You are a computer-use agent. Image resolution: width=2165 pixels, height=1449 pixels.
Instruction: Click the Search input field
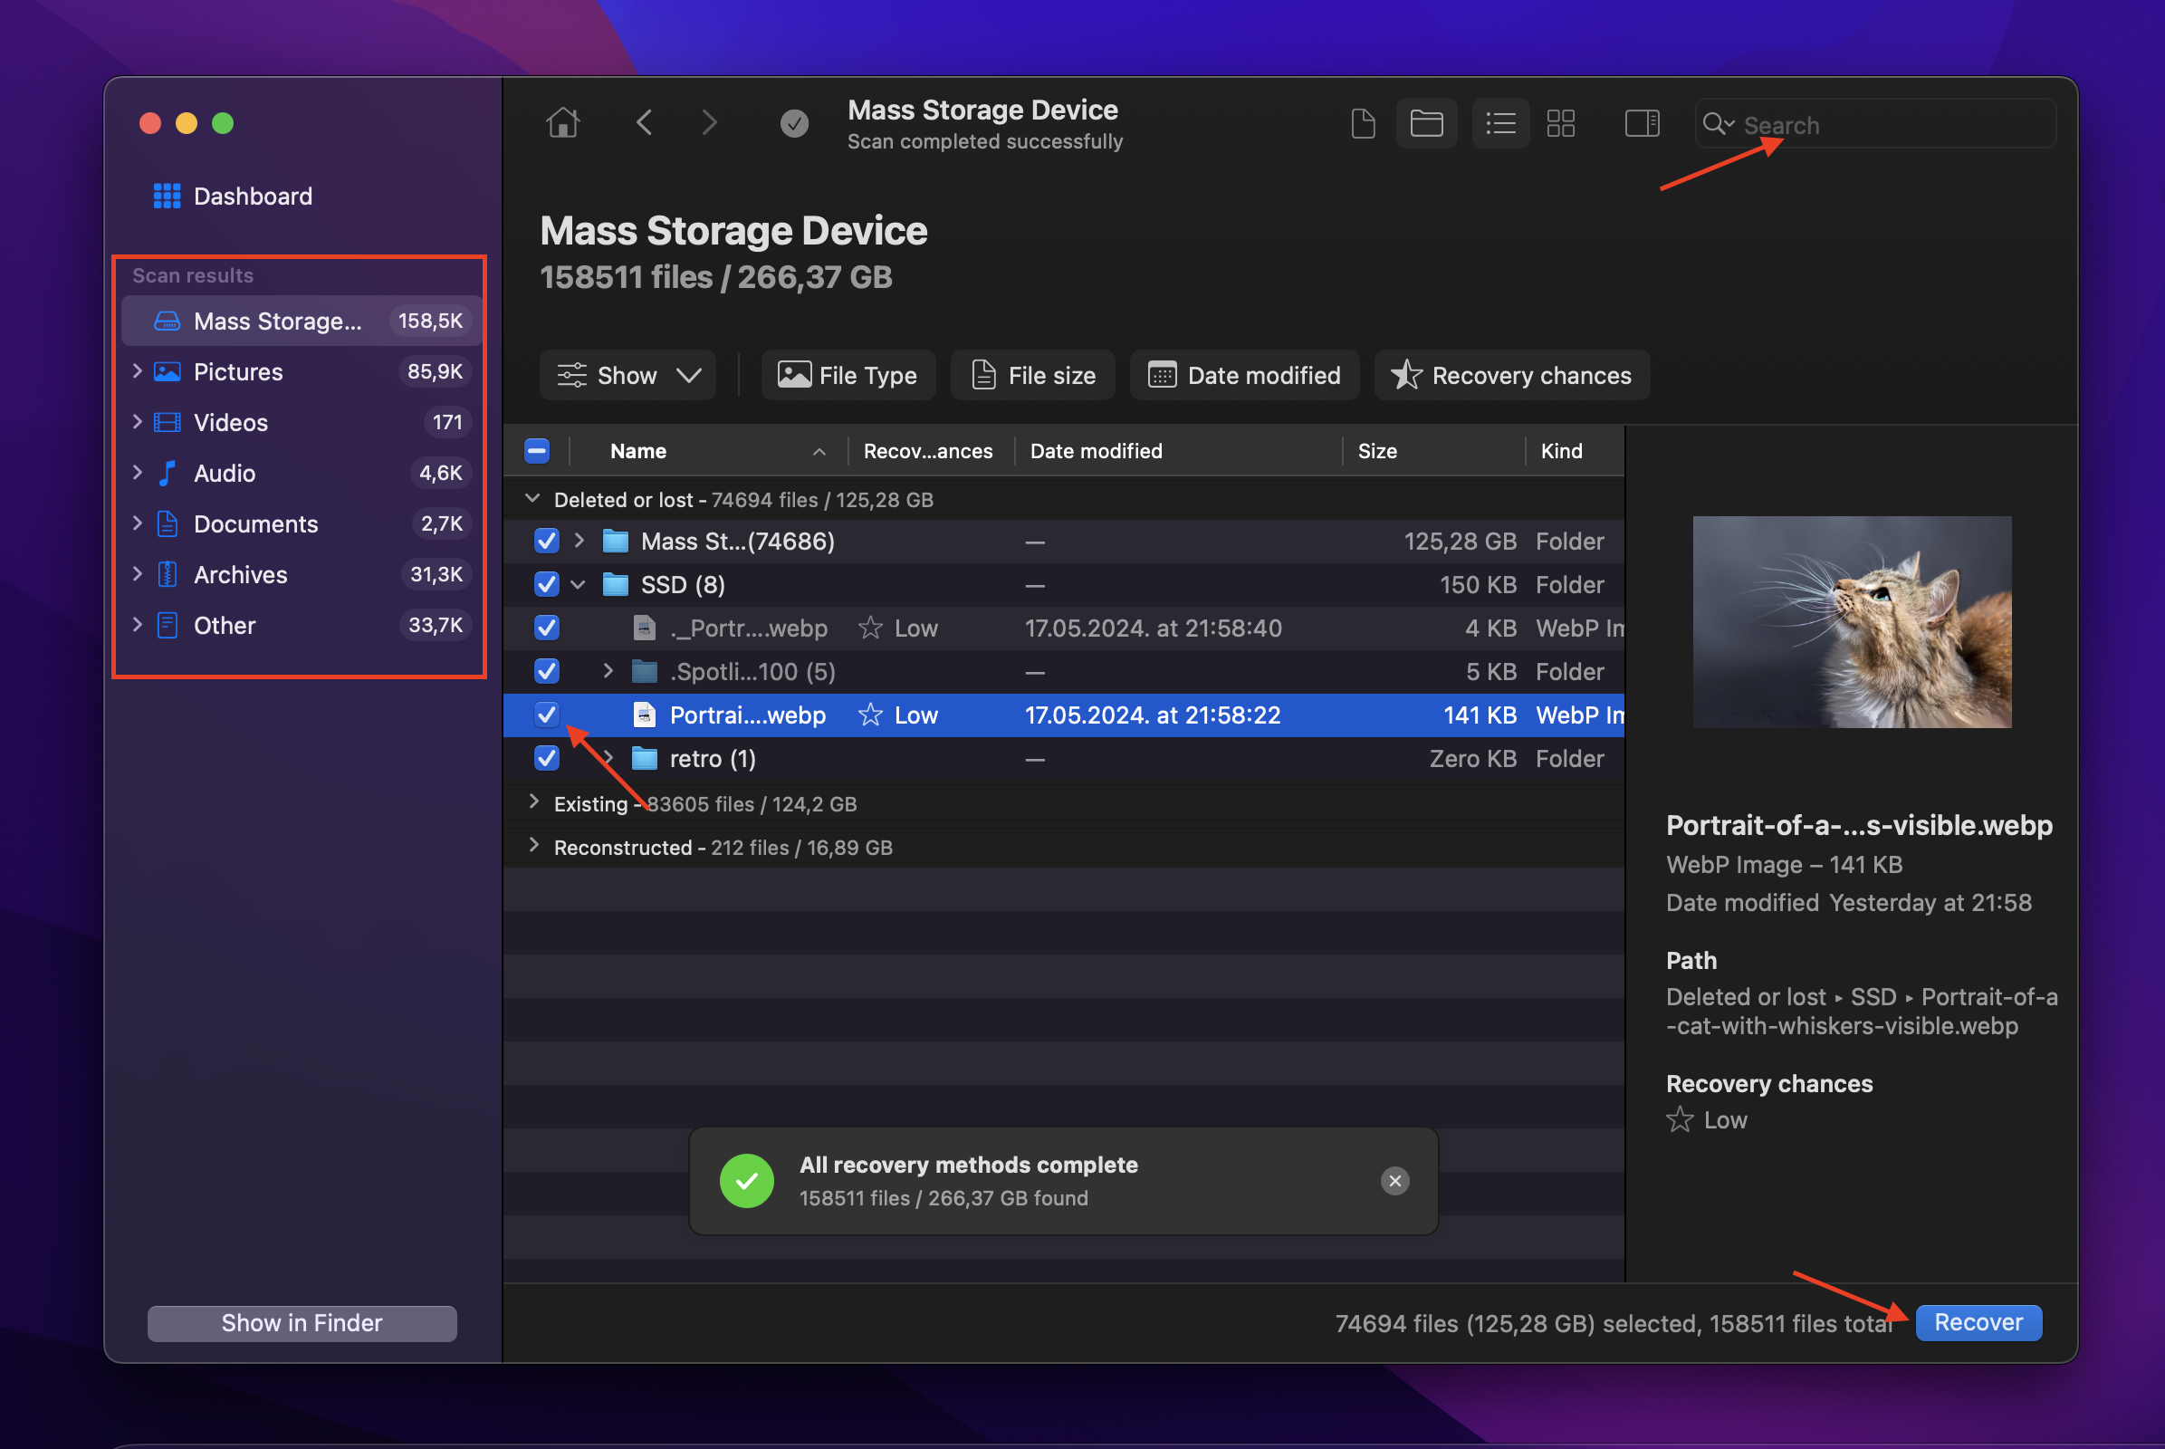pos(1876,124)
